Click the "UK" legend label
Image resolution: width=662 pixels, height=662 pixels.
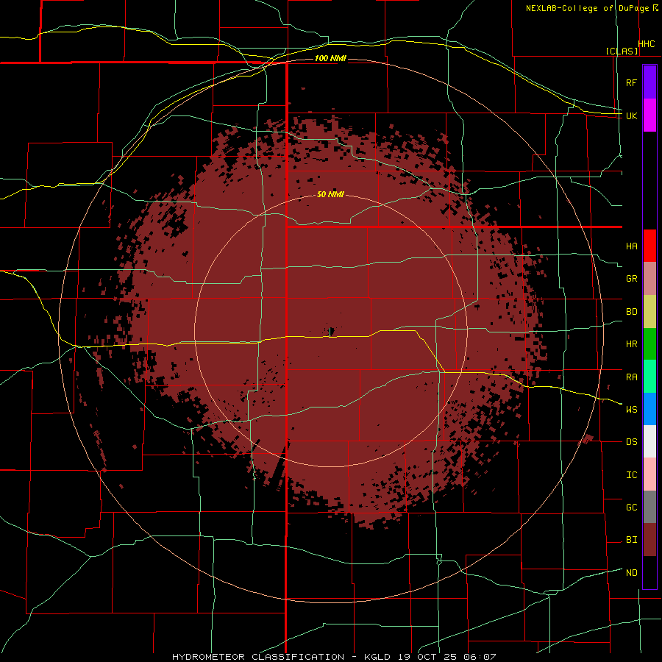tap(631, 115)
